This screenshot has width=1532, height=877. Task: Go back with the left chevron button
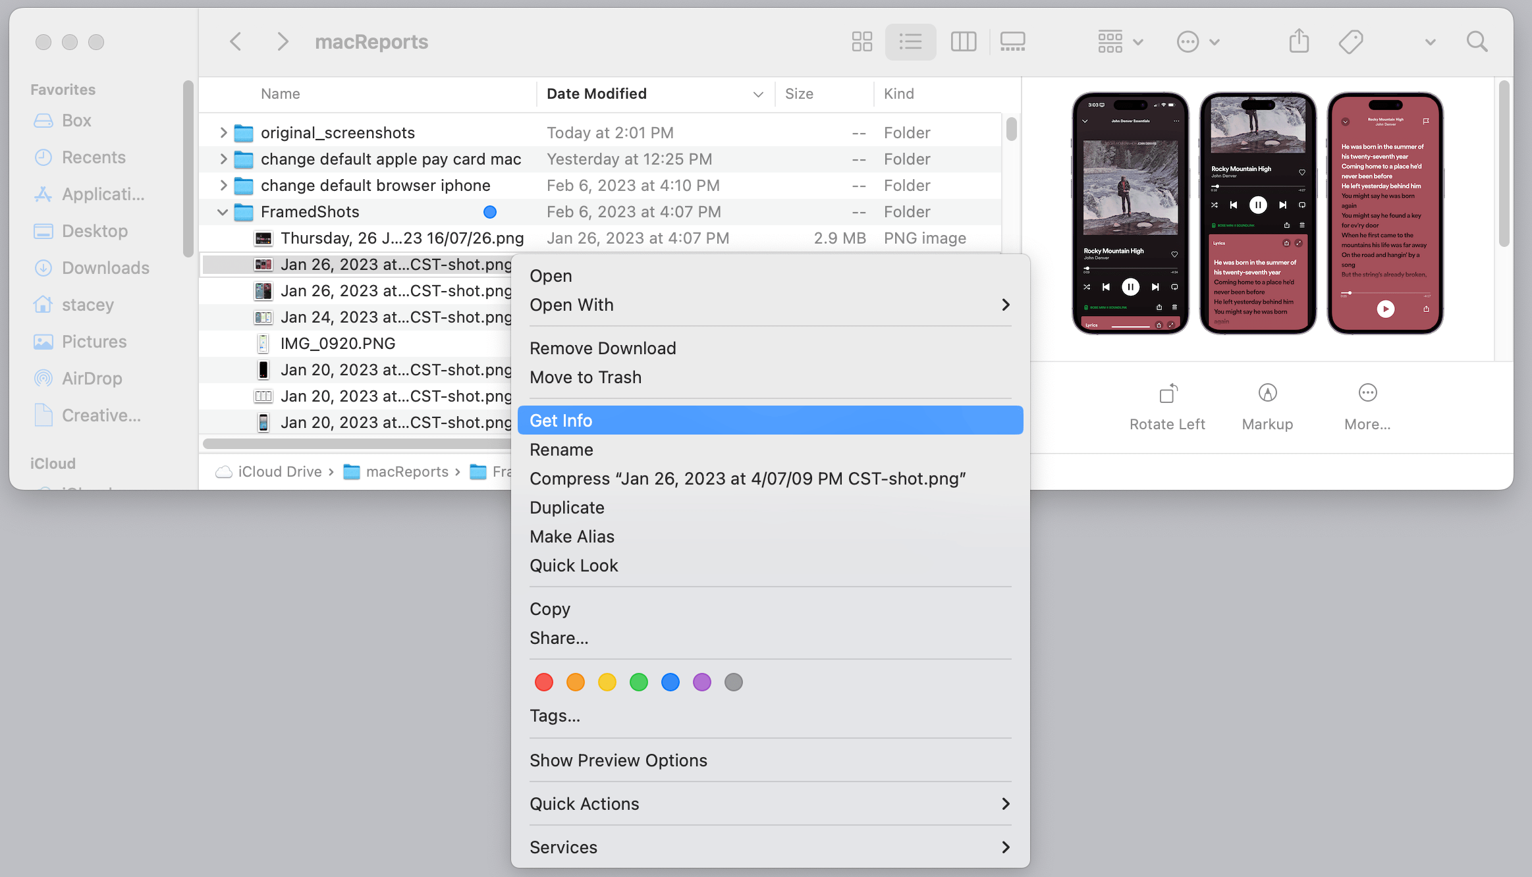click(236, 42)
